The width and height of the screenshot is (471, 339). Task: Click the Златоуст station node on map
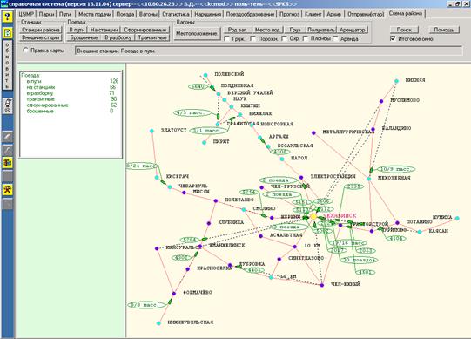pos(151,131)
